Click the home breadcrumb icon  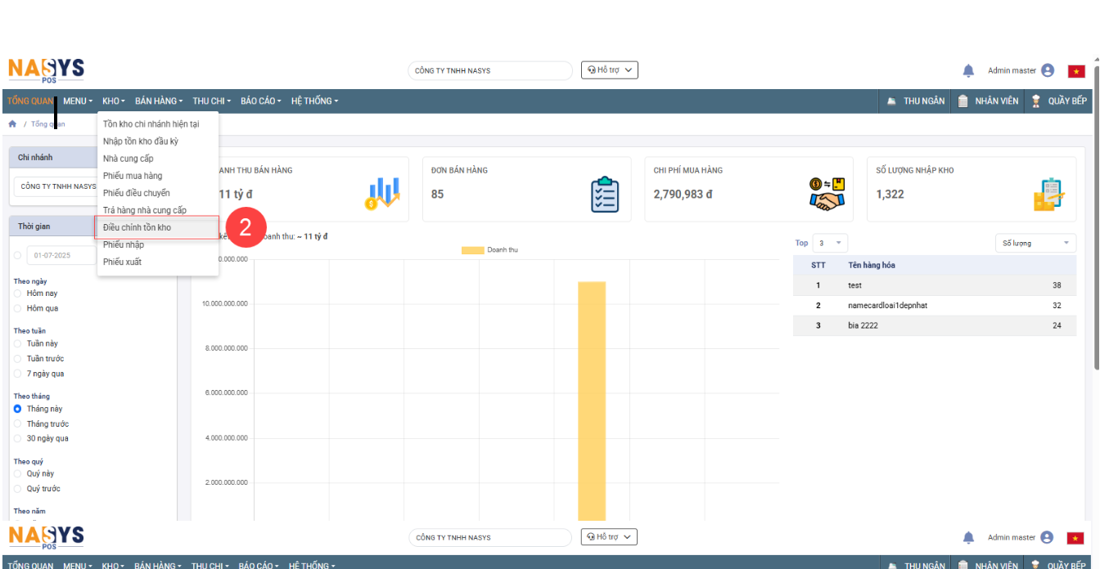12,124
